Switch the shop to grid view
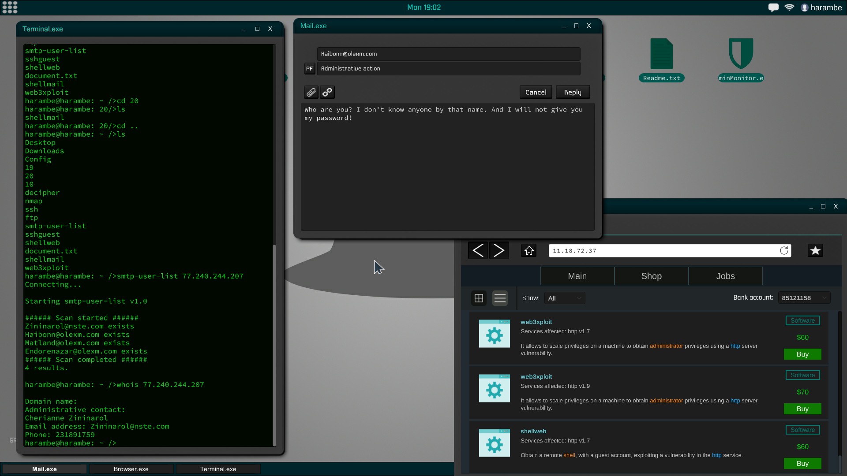This screenshot has width=847, height=476. [479, 298]
